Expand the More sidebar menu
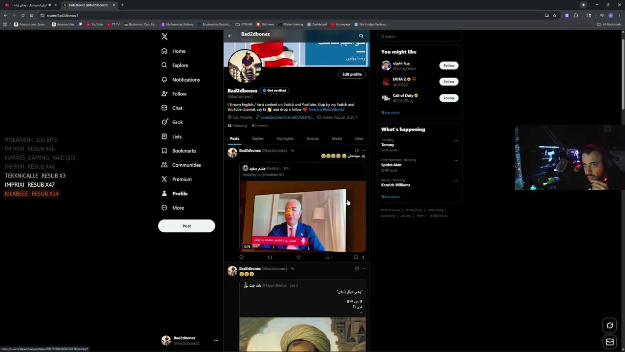The image size is (625, 352). (172, 208)
